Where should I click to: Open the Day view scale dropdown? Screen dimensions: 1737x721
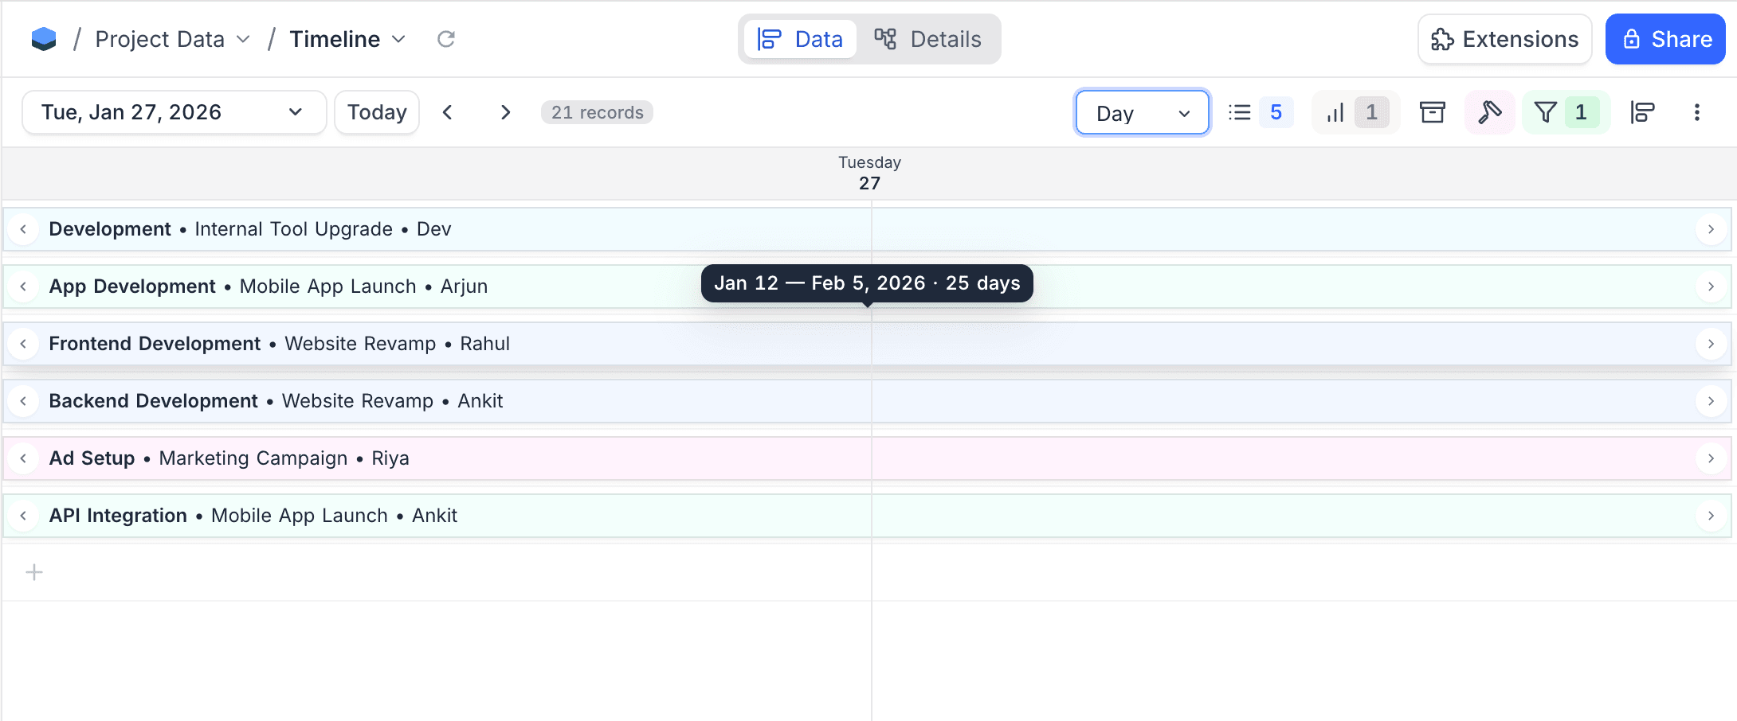(x=1142, y=113)
